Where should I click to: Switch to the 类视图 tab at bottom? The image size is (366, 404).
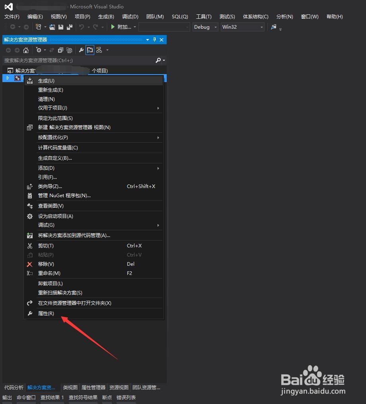click(x=70, y=387)
